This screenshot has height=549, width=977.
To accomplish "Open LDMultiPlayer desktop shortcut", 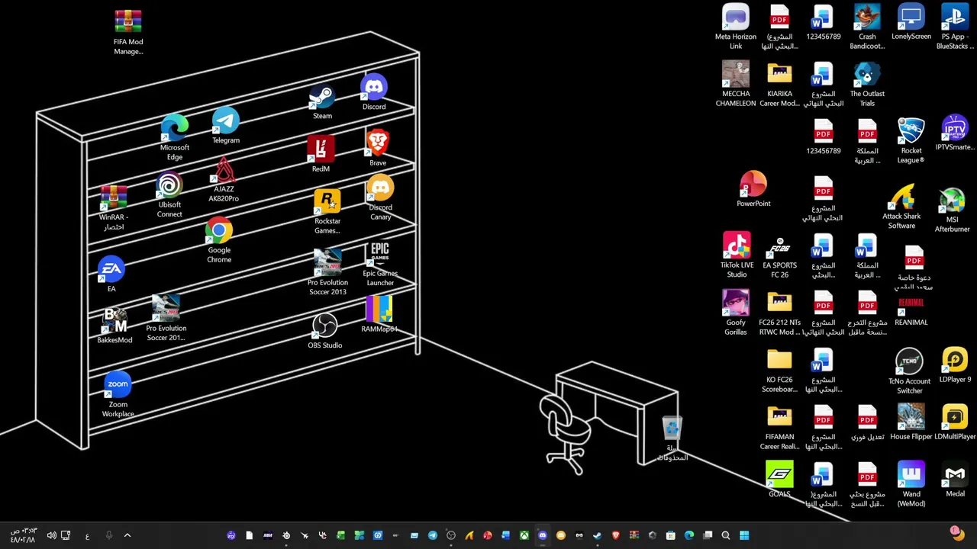I will (955, 423).
